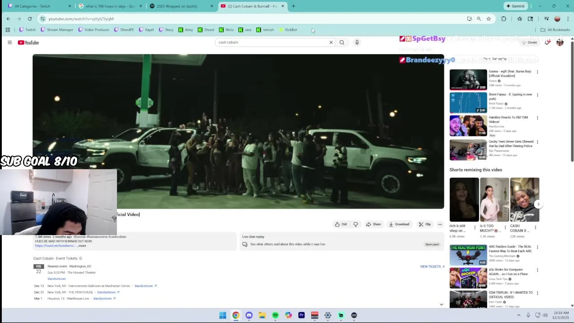574x323 pixels.
Task: Open menu for Cocky Teen Driver video
Action: point(537,142)
